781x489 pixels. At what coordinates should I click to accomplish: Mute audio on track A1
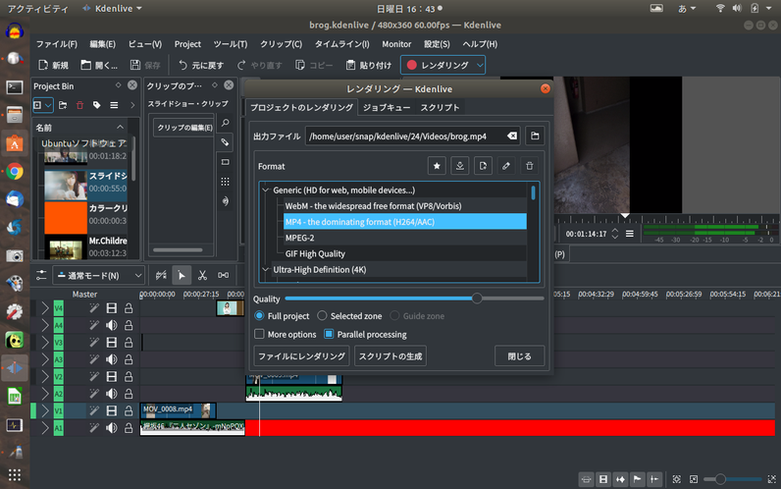(x=112, y=428)
